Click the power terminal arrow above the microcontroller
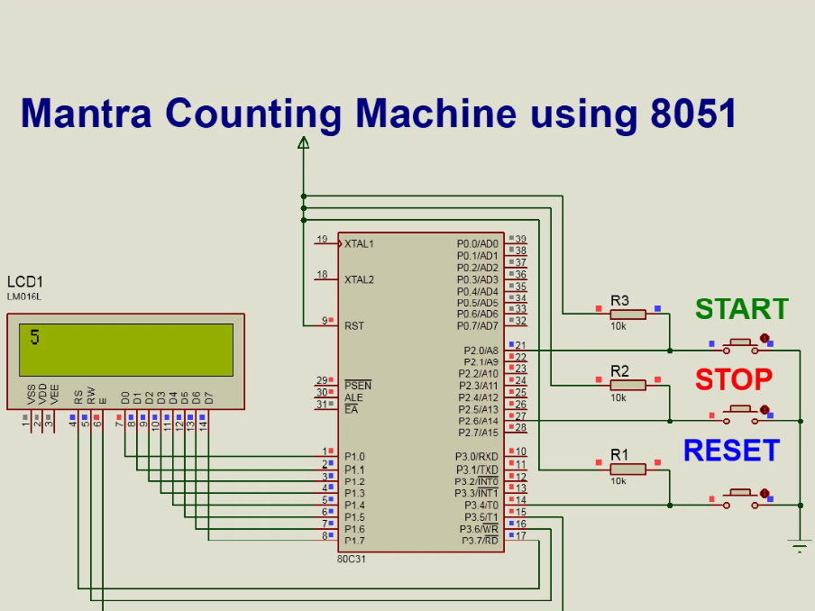 point(303,144)
